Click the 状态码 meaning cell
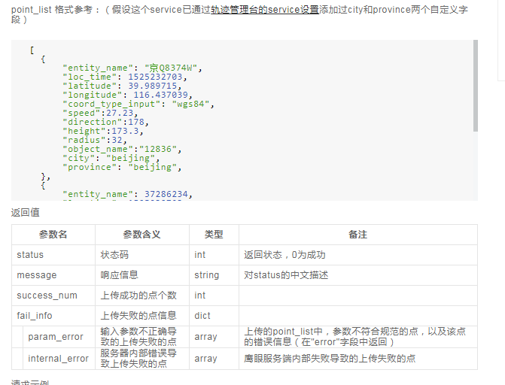This screenshot has width=505, height=385. tap(142, 255)
